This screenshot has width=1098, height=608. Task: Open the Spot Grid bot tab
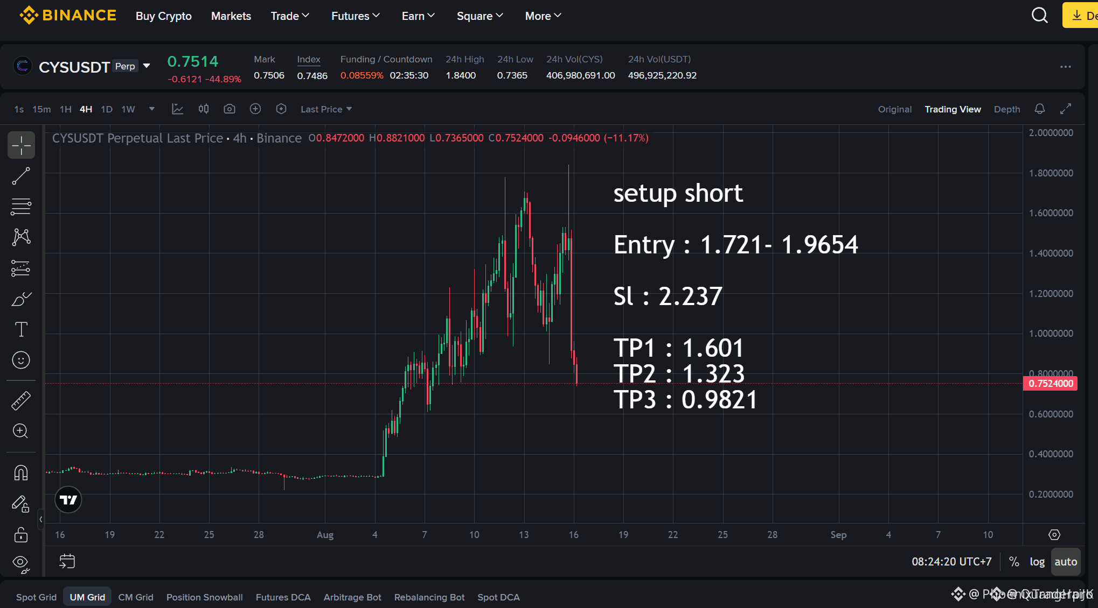coord(36,597)
